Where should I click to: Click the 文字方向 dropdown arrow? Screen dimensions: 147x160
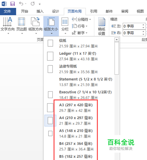point(8,33)
